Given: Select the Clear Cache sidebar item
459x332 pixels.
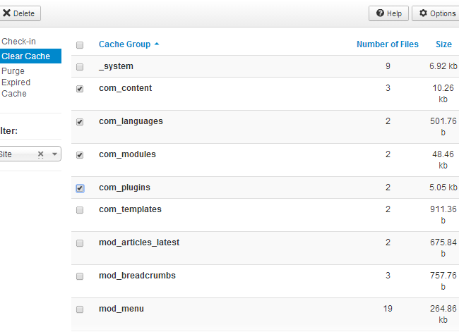Looking at the screenshot, I should [x=25, y=56].
